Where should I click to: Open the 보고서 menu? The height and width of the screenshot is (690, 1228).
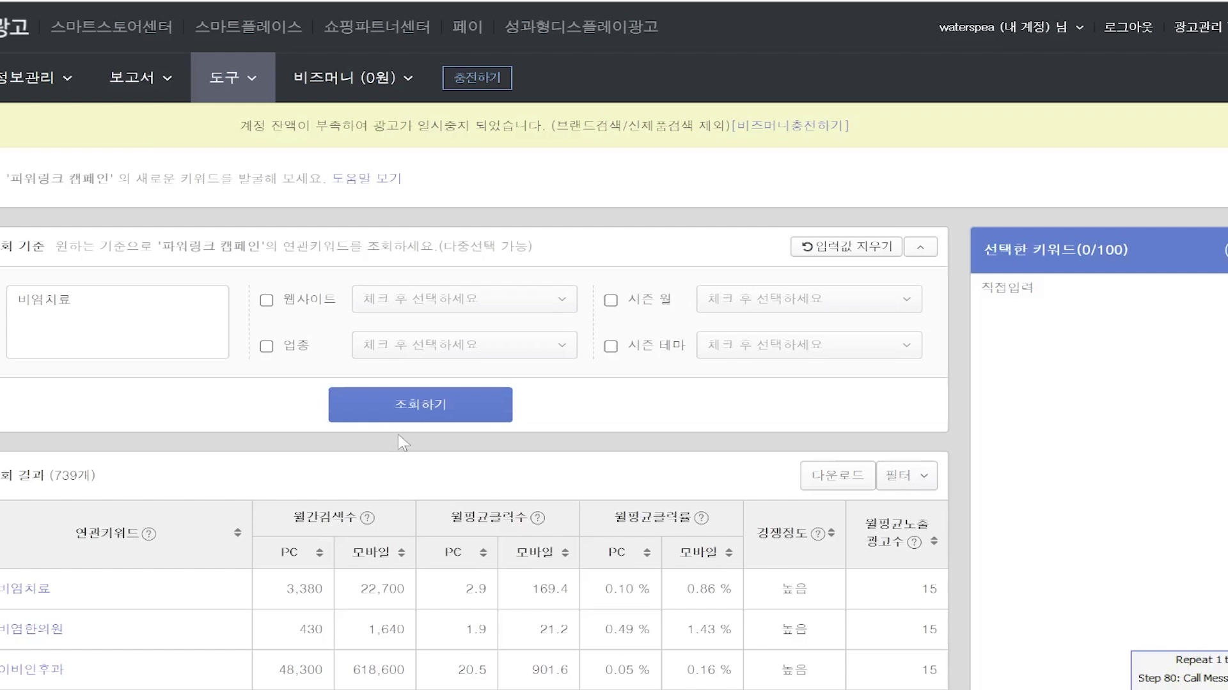click(x=140, y=78)
